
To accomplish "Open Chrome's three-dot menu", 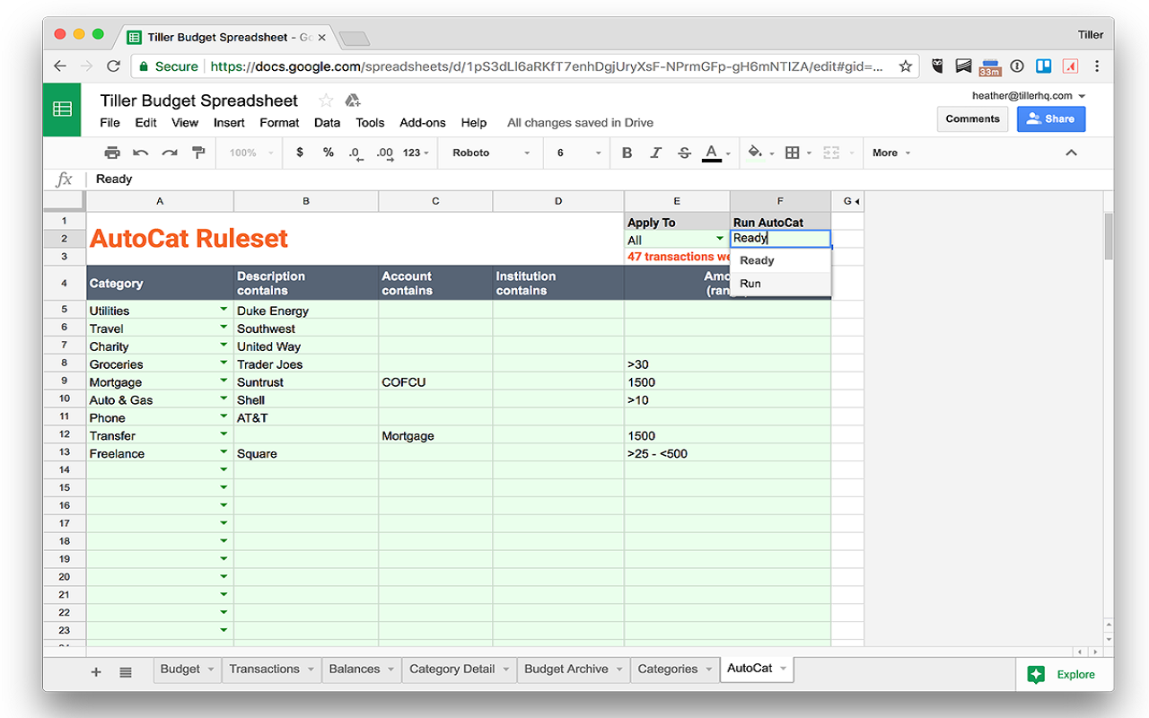I will click(1098, 66).
